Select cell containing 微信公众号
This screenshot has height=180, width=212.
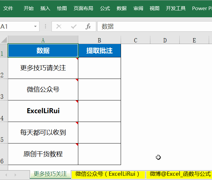[43, 90]
